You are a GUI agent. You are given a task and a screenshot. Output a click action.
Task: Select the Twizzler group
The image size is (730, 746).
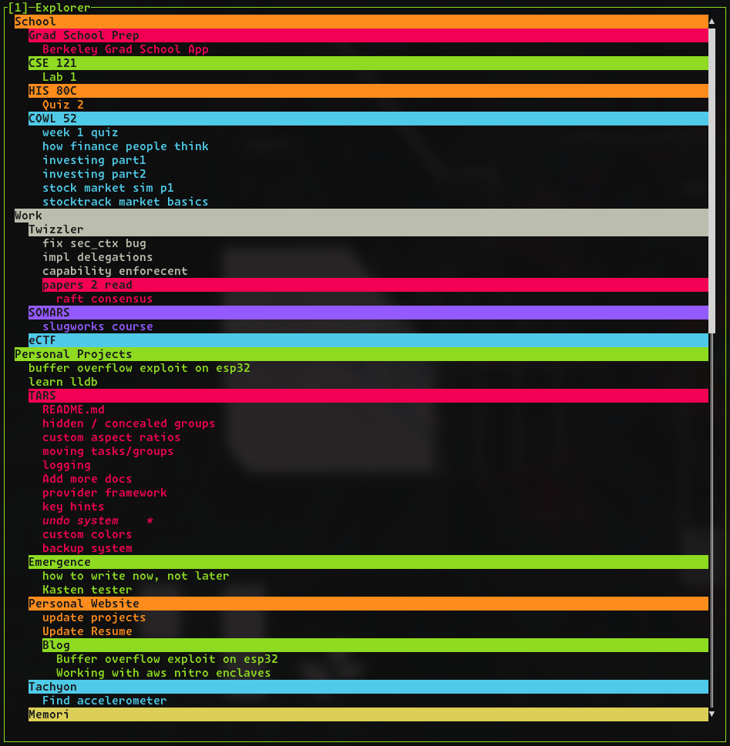[x=368, y=229]
